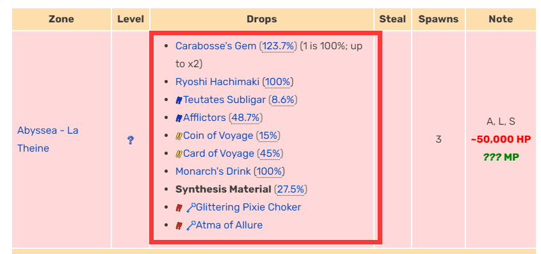Screen dimensions: 541x254
Task: Click the red icon before Atma of Allure
Action: (179, 225)
